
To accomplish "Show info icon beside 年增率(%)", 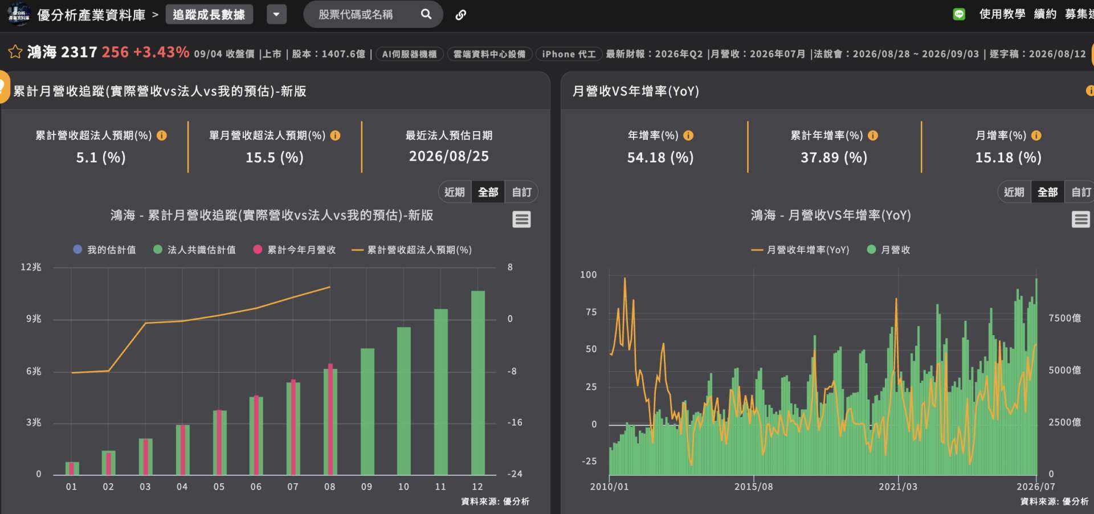I will coord(688,136).
